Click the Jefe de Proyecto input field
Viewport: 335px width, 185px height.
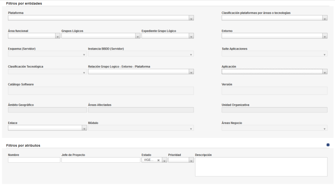[101, 160]
